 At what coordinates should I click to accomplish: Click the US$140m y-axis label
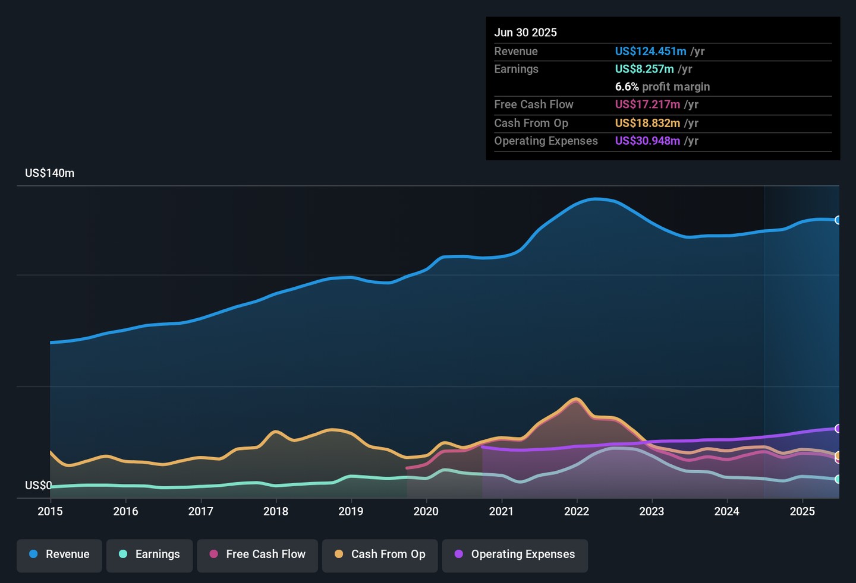(50, 173)
